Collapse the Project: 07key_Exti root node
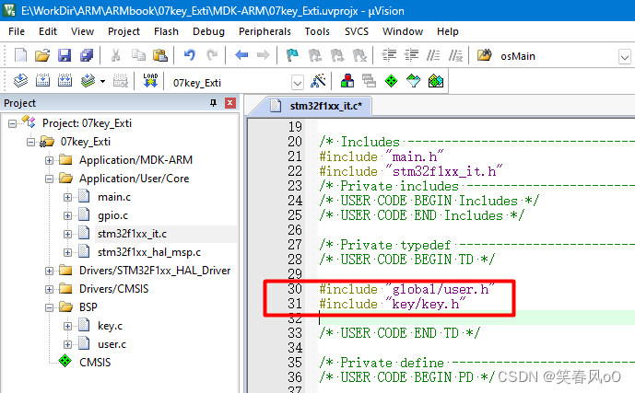 coord(13,123)
